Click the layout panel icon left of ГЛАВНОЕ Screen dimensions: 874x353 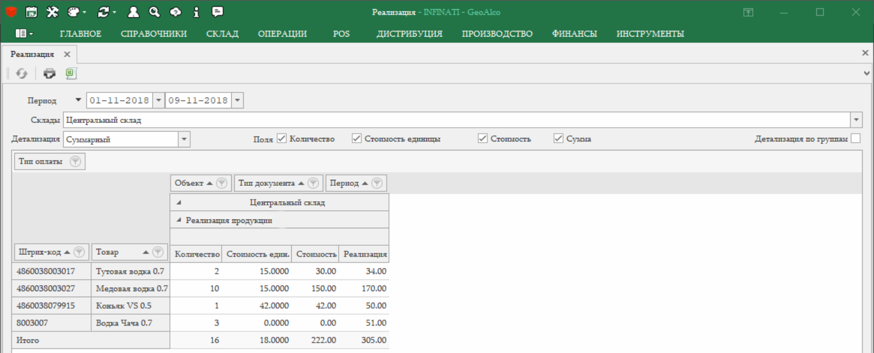[x=21, y=34]
